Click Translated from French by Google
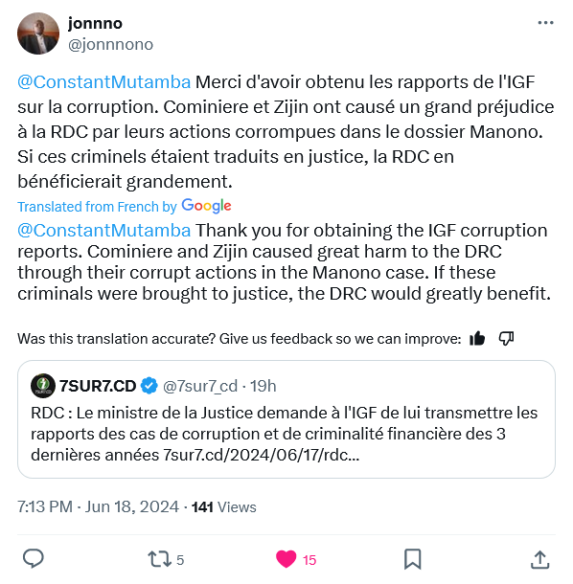The image size is (573, 584). tap(125, 207)
